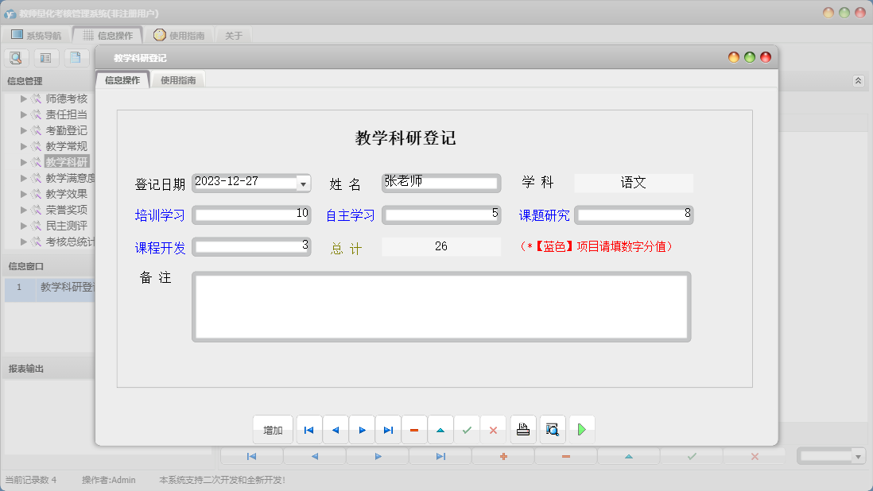Collapse the right panel using the chevron

tap(858, 80)
